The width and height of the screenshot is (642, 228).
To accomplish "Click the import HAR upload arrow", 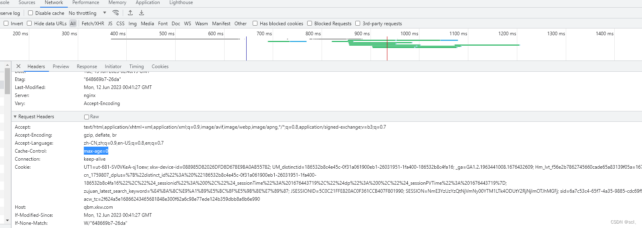I will point(130,13).
